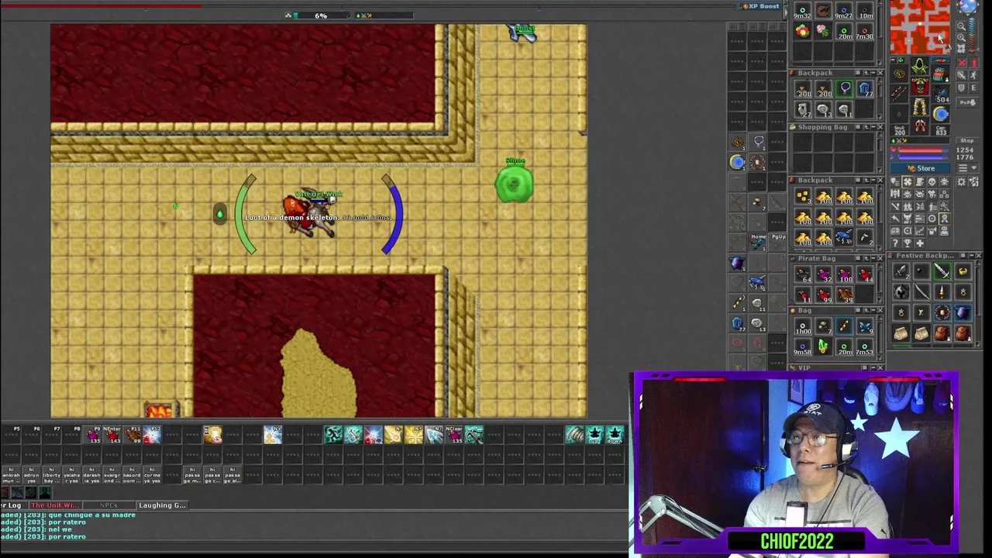Screen dimensions: 992x558
Task: Select running-man chase opponent mode
Action: pyautogui.click(x=974, y=75)
